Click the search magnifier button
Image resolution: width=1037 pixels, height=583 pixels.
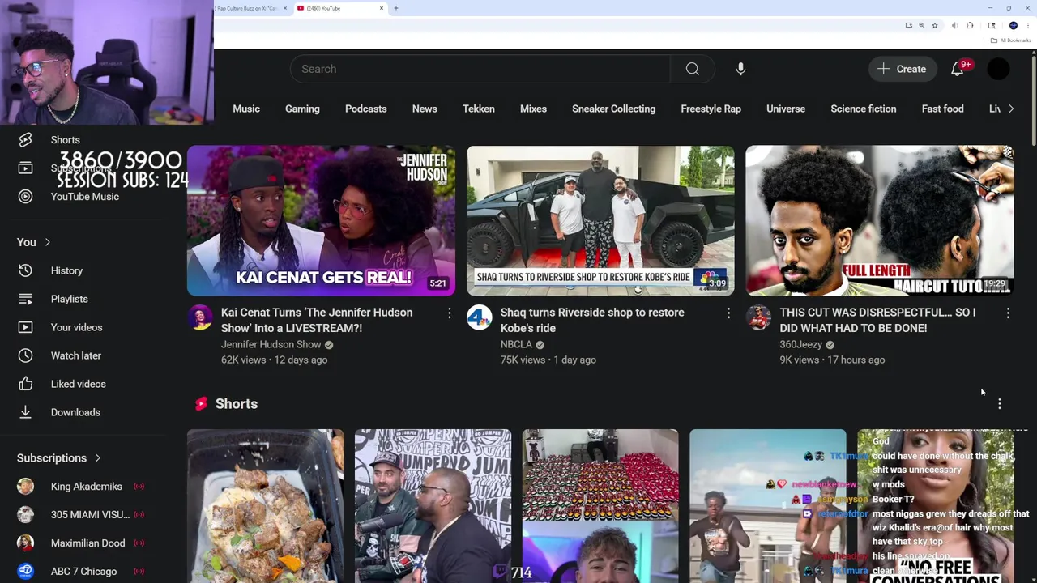(x=692, y=69)
